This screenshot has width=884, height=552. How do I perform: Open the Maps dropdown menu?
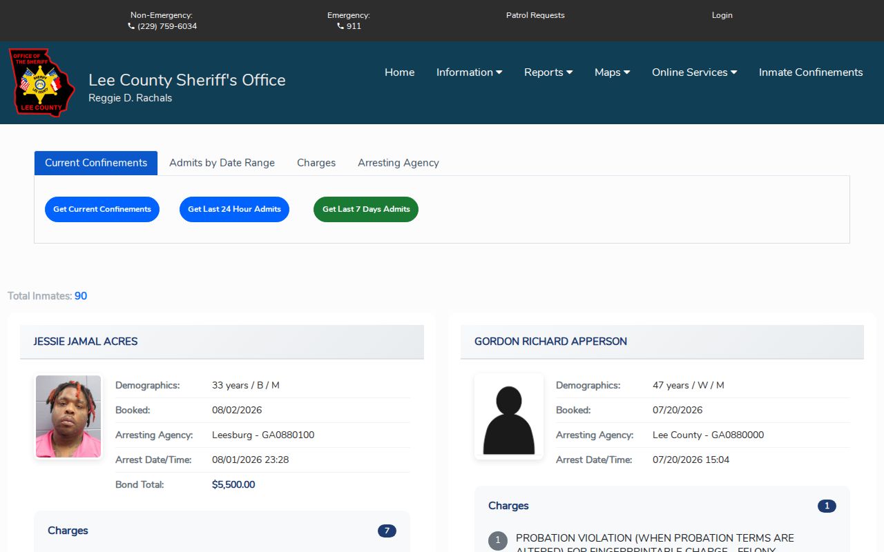(612, 72)
